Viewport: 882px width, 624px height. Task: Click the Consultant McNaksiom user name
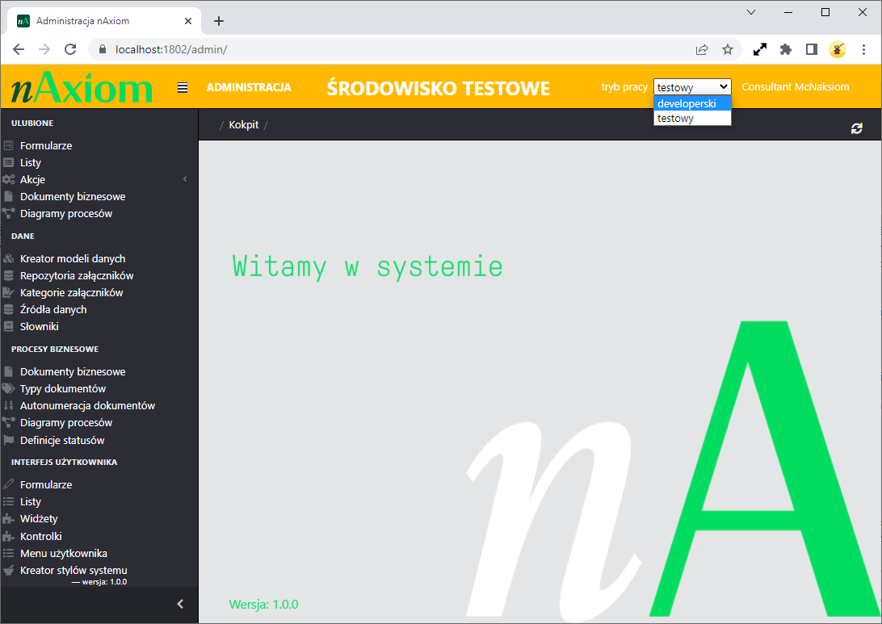pos(796,86)
